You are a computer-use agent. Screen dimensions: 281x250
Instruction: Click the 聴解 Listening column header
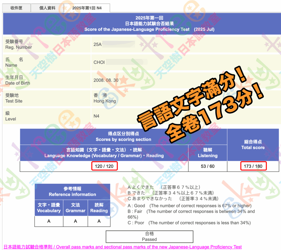tap(208, 153)
